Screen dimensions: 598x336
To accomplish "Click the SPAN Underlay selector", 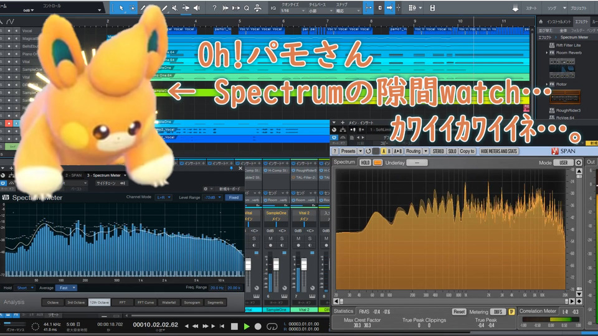I will 417,162.
